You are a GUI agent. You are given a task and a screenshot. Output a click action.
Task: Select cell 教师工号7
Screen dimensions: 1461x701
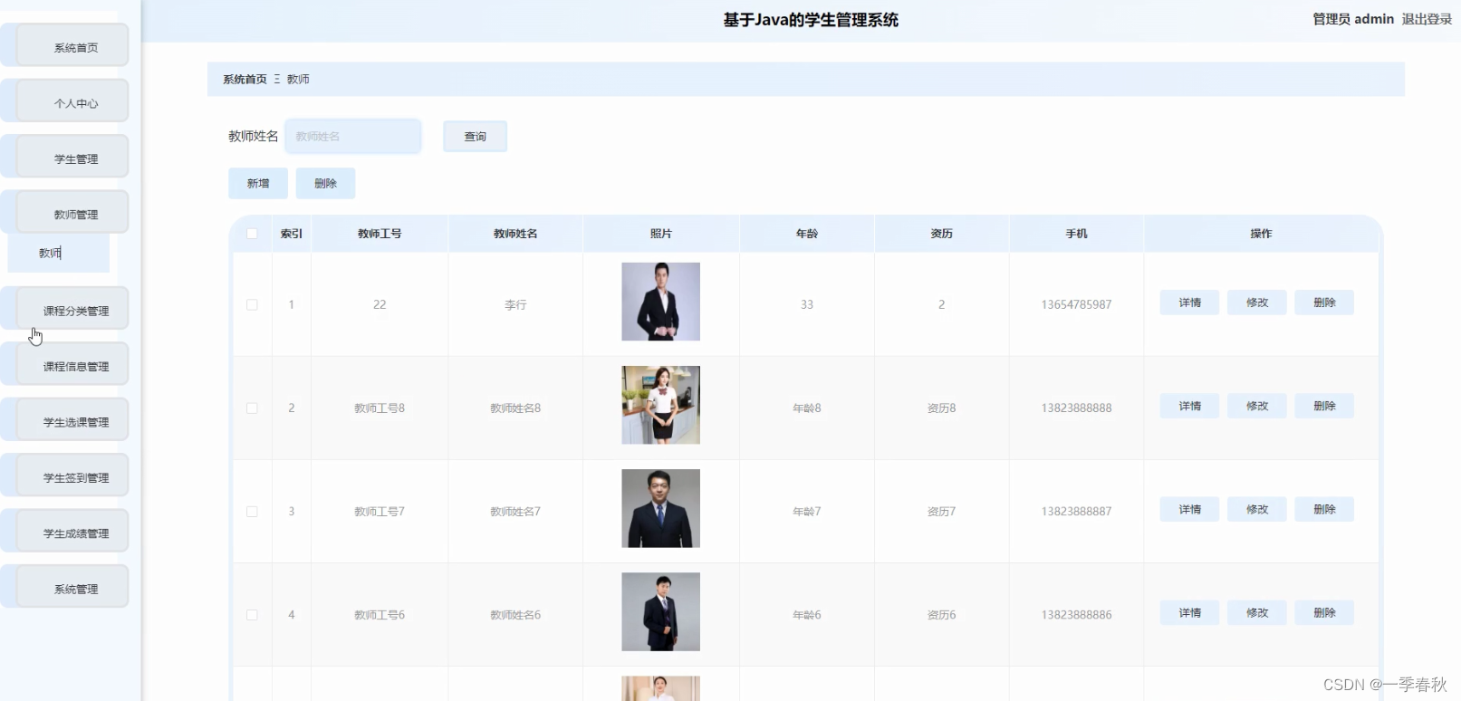click(x=380, y=511)
